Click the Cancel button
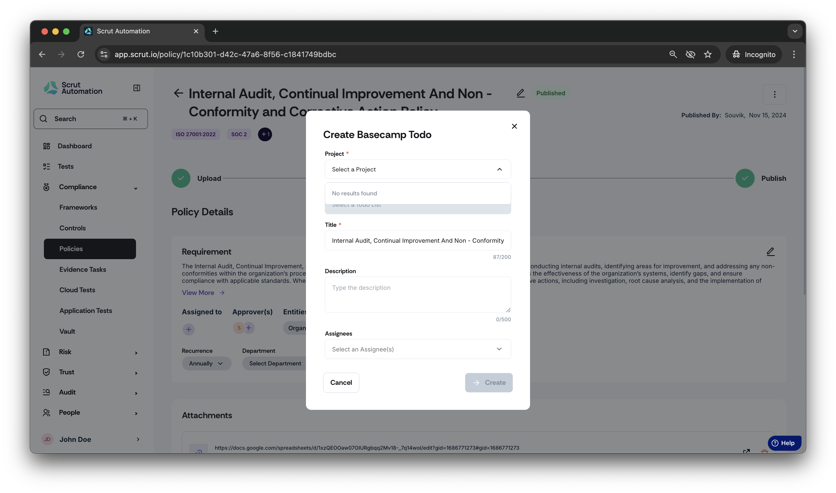The height and width of the screenshot is (493, 836). pyautogui.click(x=341, y=382)
